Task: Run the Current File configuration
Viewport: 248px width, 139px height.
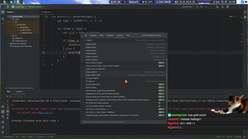Action: [197, 7]
